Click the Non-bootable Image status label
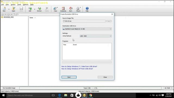The height and width of the screenshot is (98, 174). tap(9, 88)
